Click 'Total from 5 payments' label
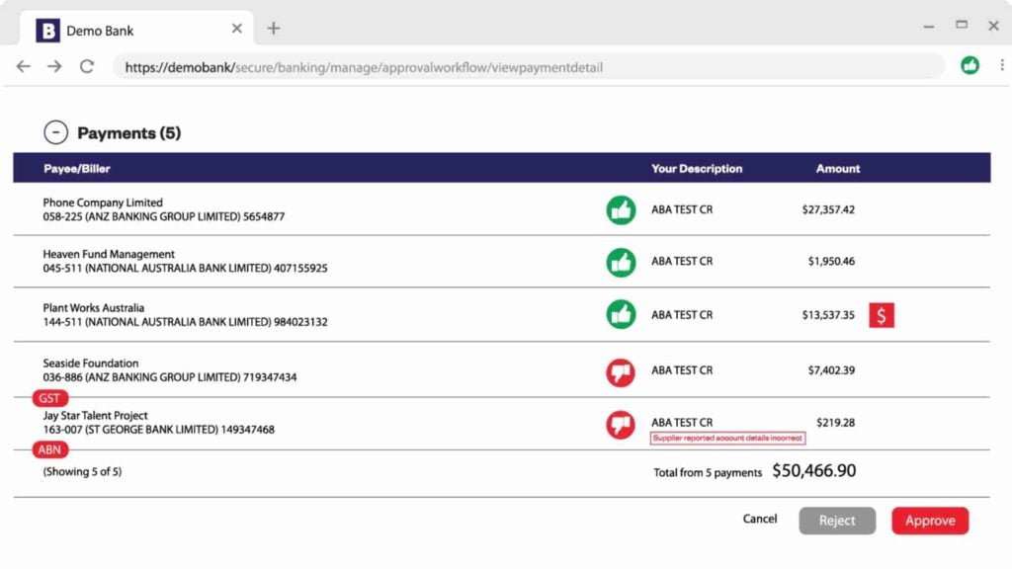The width and height of the screenshot is (1012, 569). [x=708, y=473]
